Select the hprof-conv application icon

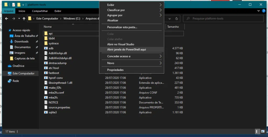point(46,78)
